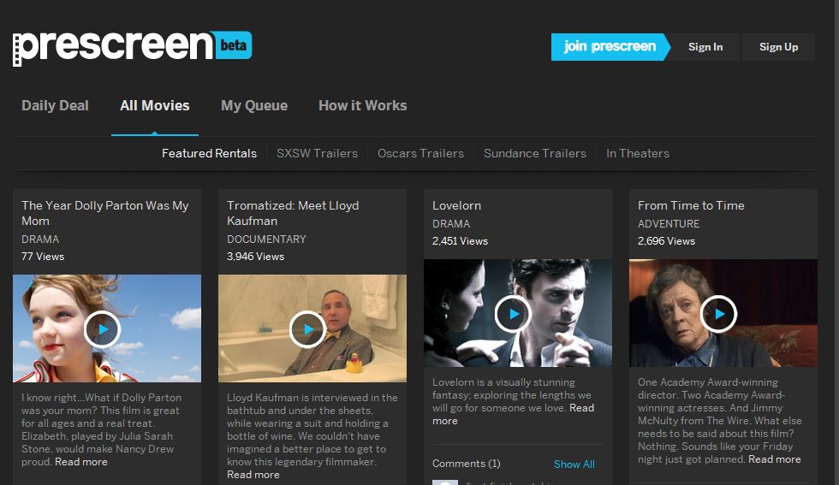
Task: Play the Dolly Parton Was My Mom trailer
Action: click(102, 329)
